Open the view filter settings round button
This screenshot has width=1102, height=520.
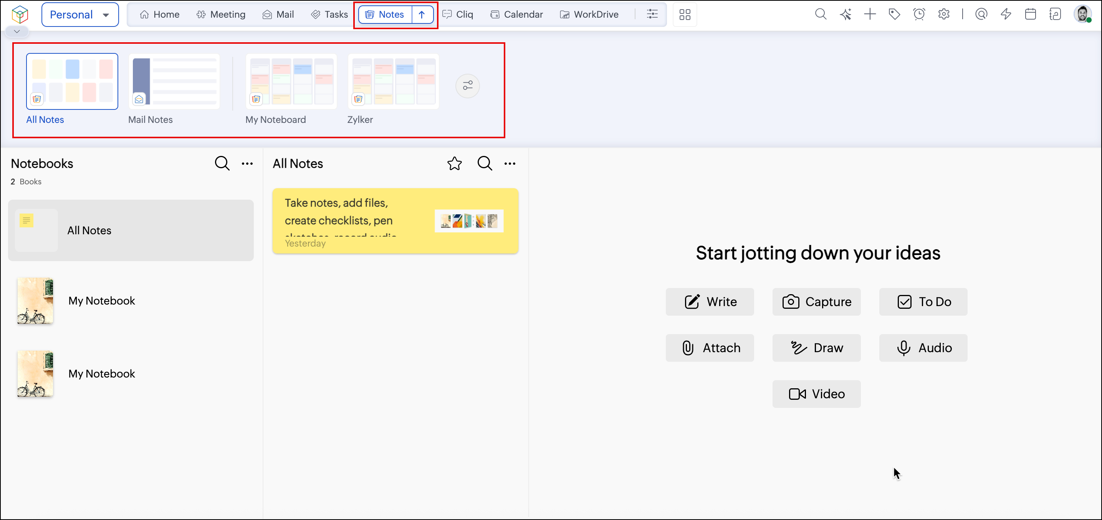pos(468,86)
